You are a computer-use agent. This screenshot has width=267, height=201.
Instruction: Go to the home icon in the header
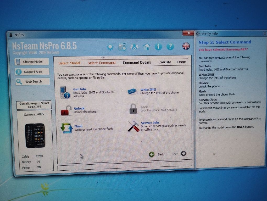click(146, 47)
